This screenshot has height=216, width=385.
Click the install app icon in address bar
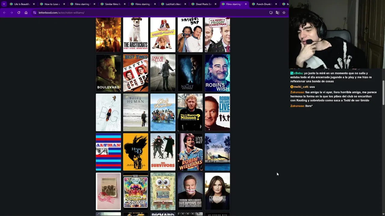click(x=271, y=13)
